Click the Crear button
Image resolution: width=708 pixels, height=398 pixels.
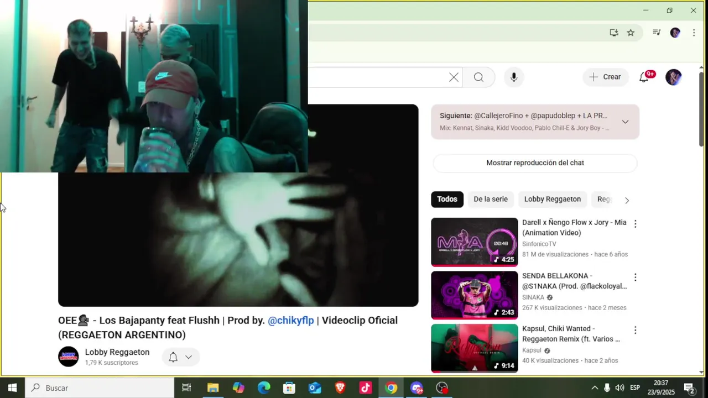click(x=605, y=77)
